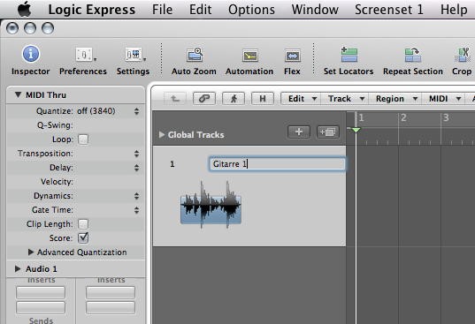The image size is (475, 324).
Task: Toggle the Hide (H) button
Action: (x=263, y=99)
